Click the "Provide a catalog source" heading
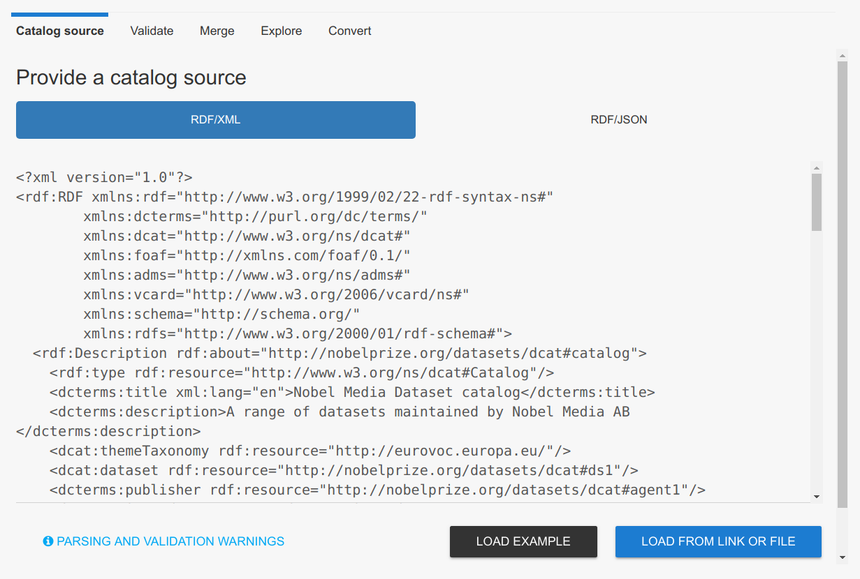 (131, 77)
